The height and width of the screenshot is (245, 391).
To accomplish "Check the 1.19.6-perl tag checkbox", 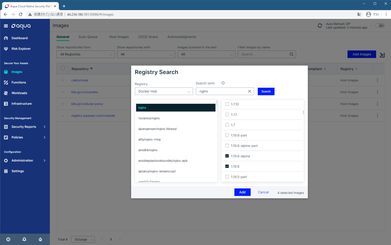I will coord(227,135).
